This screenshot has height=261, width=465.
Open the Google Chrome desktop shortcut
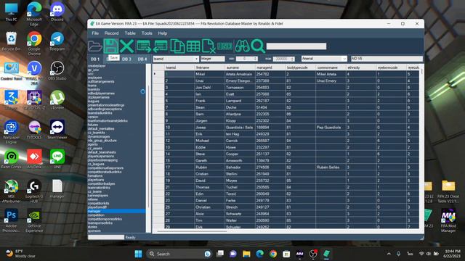pyautogui.click(x=34, y=43)
